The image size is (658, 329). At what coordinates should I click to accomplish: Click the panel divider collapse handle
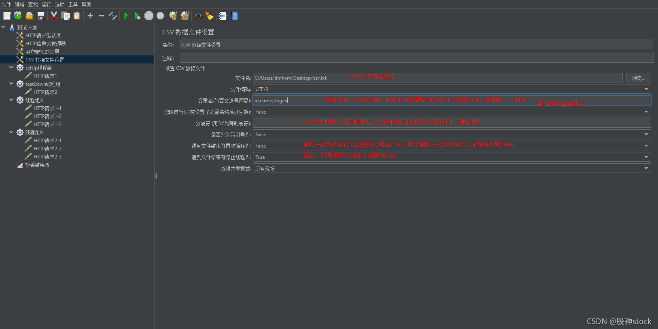point(156,176)
